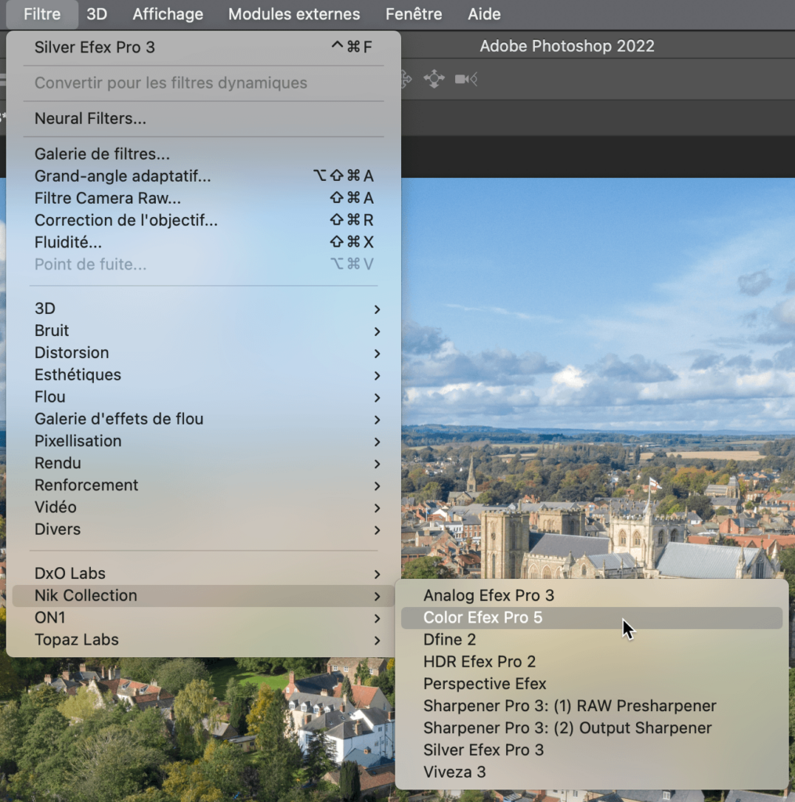Launch Dfine 2 filter
The height and width of the screenshot is (802, 795).
click(591, 639)
